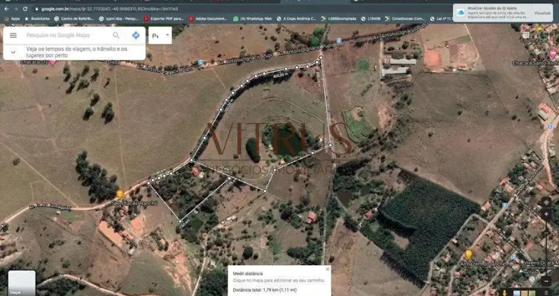Open the Bookmarks folder in the bar

(x=37, y=18)
